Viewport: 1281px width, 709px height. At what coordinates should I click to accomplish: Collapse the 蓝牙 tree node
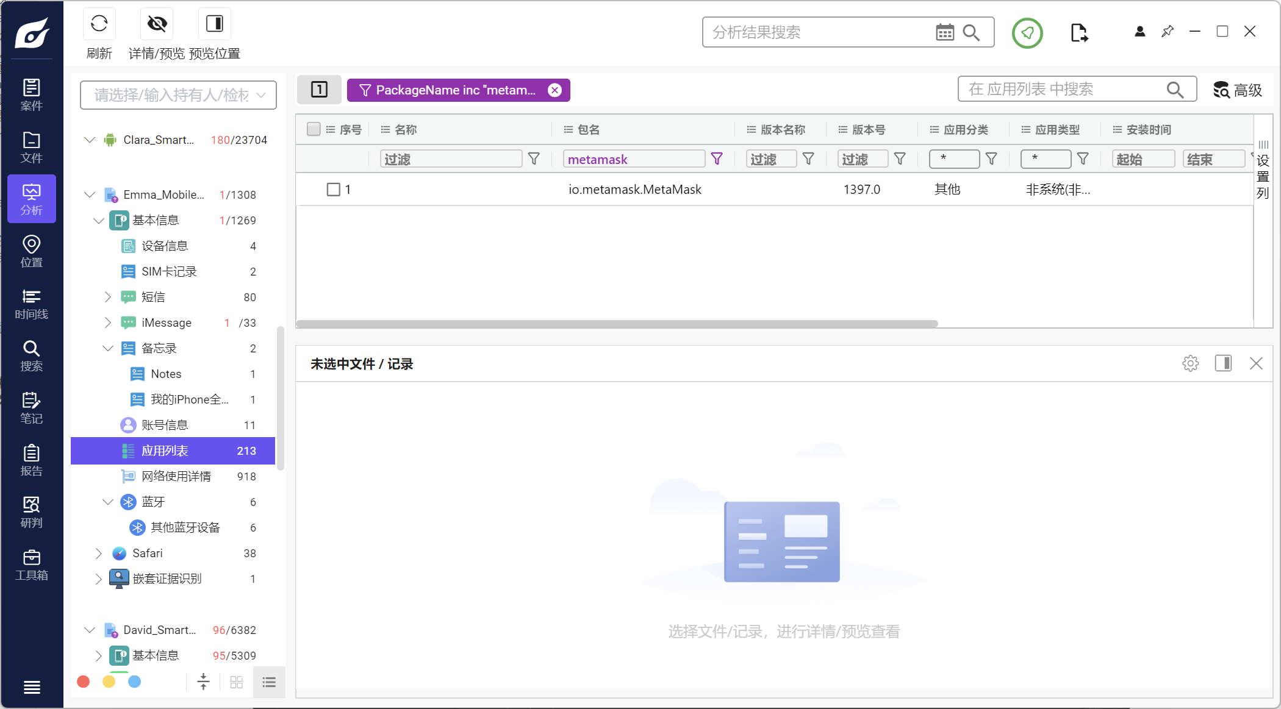108,502
